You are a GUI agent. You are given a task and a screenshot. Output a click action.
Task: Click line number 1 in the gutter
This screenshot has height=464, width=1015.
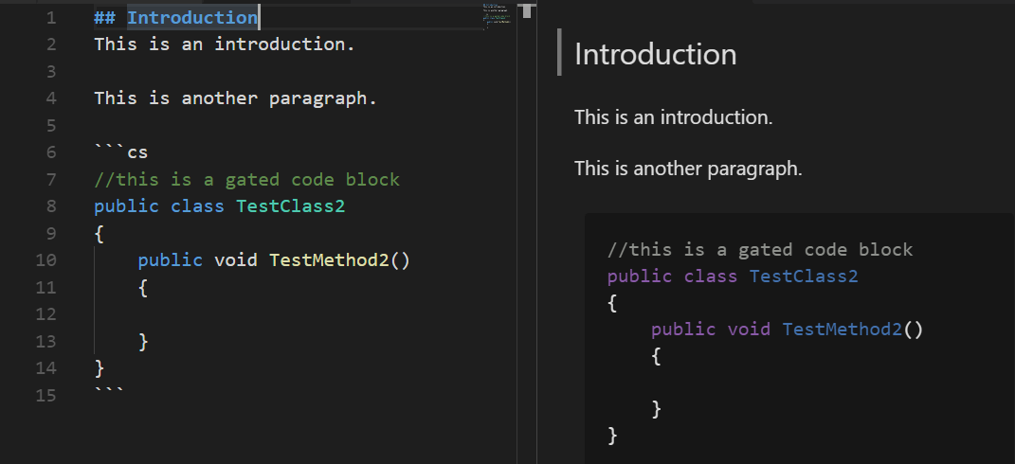[x=49, y=17]
